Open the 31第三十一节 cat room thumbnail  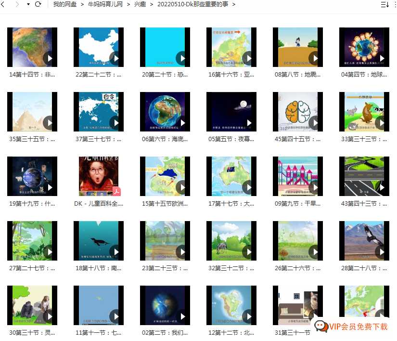(298, 305)
